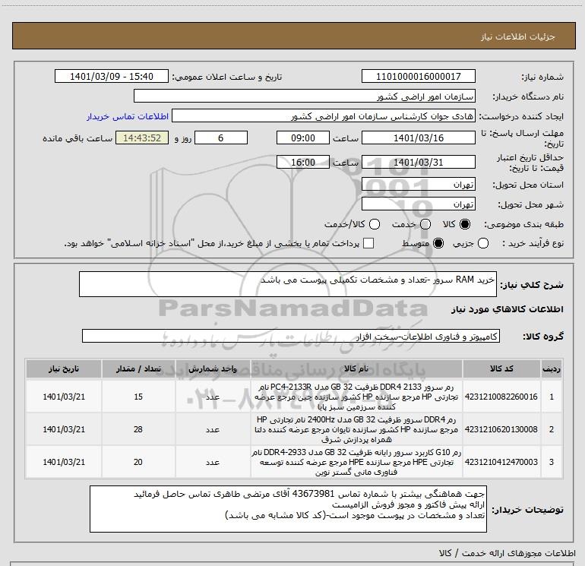
Task: Click the DDR4 2133 PC4-2133R item name
Action: click(356, 397)
